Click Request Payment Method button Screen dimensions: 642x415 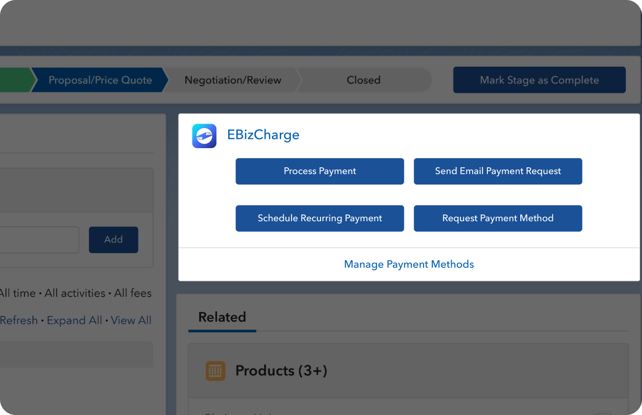click(x=498, y=218)
